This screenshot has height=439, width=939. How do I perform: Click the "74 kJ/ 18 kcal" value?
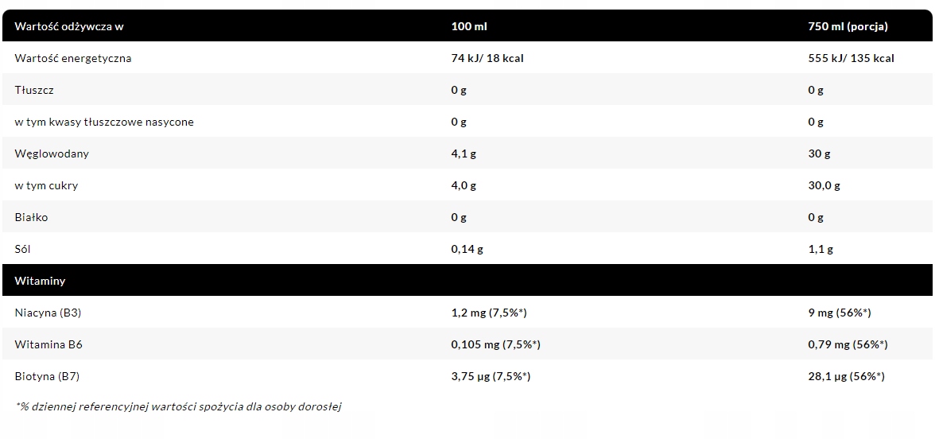click(487, 58)
